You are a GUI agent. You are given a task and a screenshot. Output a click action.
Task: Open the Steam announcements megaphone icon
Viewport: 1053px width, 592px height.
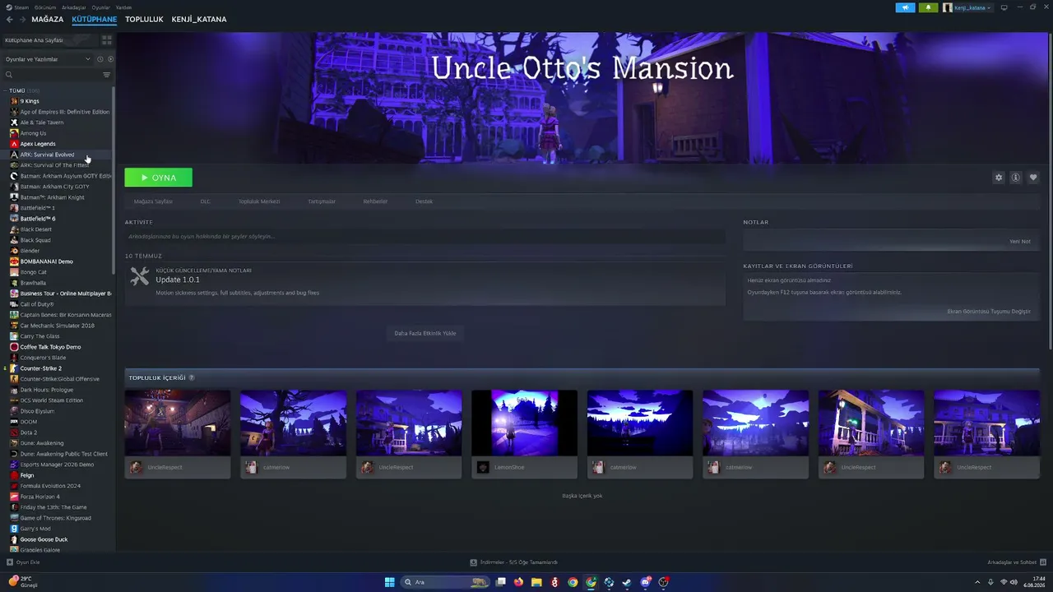coord(905,7)
